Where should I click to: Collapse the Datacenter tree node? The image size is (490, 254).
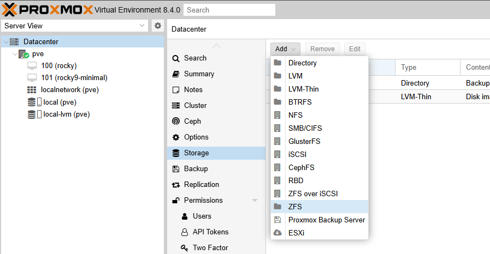point(5,42)
